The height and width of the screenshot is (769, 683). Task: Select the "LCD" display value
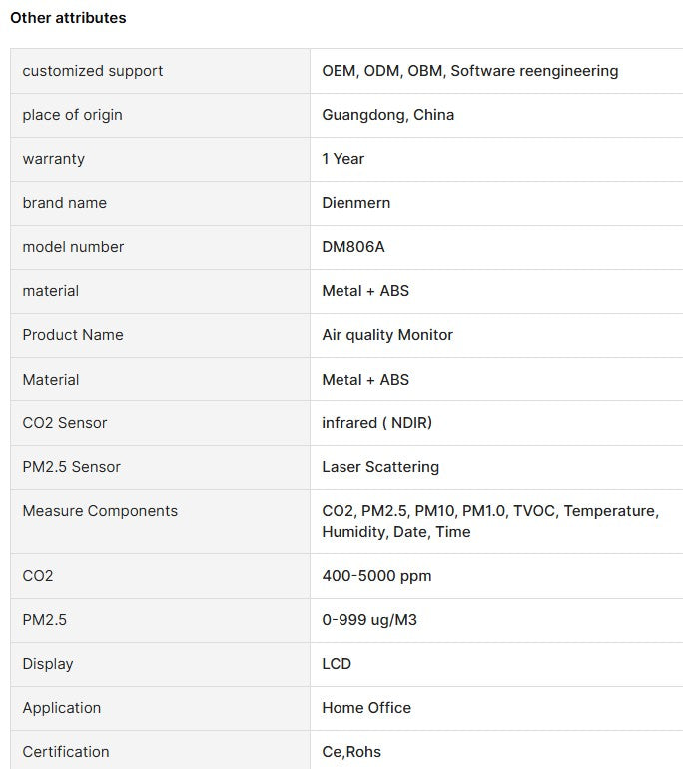coord(337,664)
